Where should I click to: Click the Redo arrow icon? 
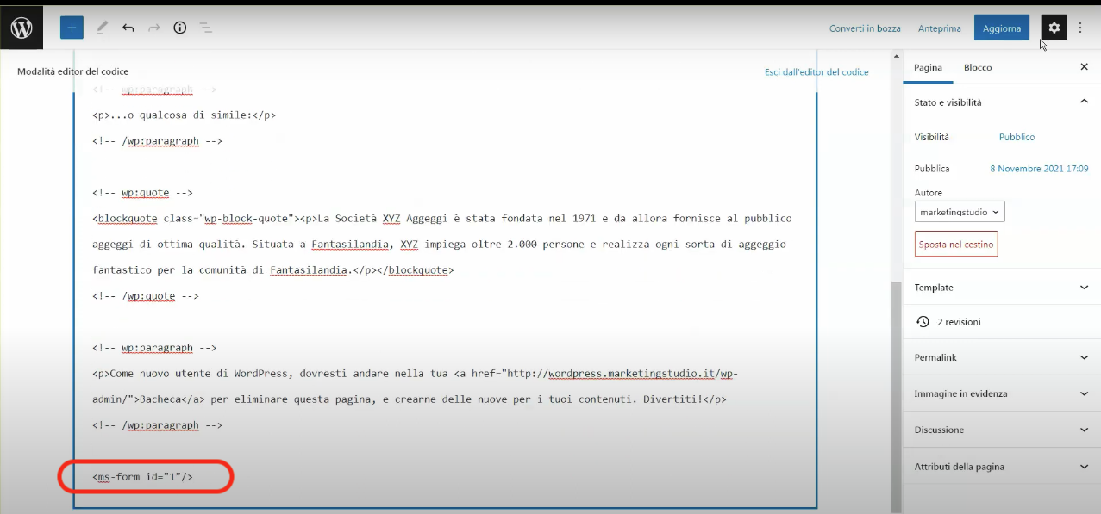(153, 27)
